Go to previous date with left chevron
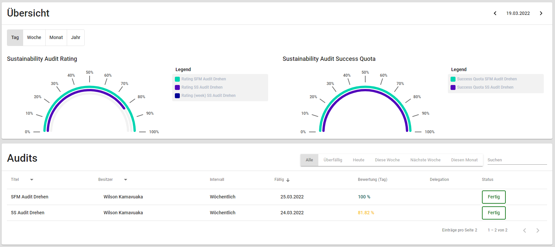This screenshot has width=555, height=247. click(x=495, y=13)
